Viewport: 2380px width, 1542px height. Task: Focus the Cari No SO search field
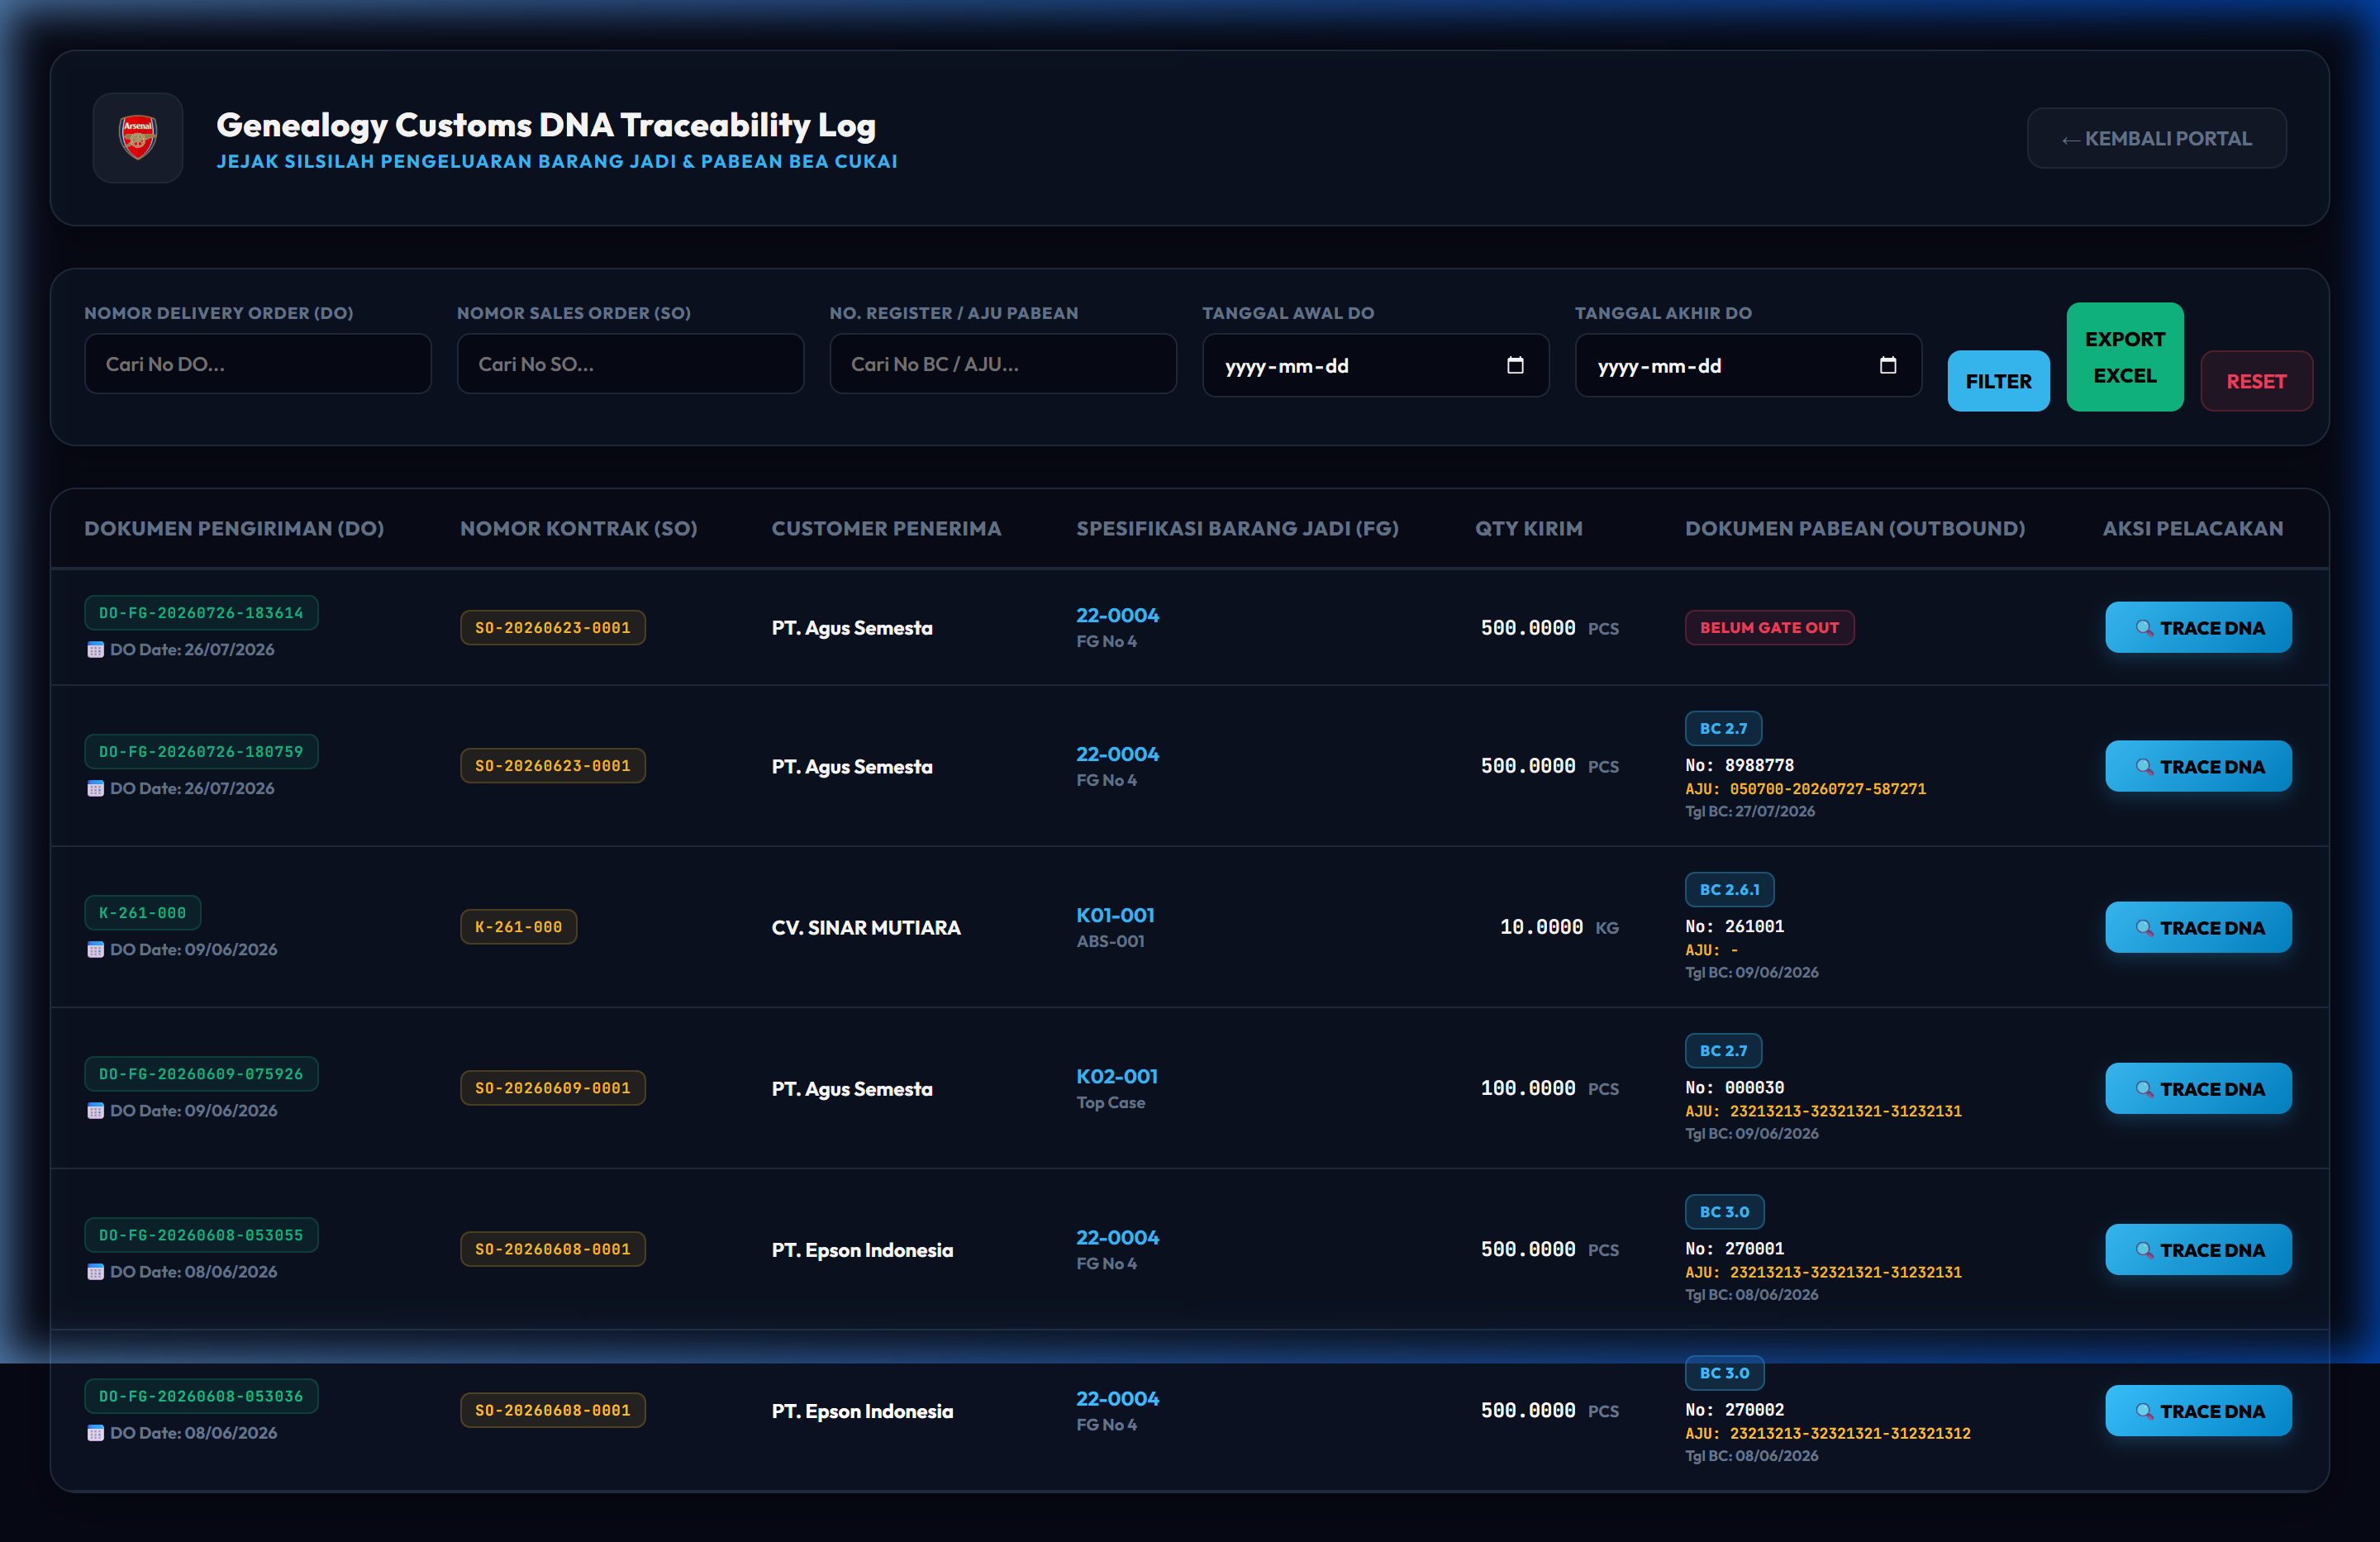630,364
